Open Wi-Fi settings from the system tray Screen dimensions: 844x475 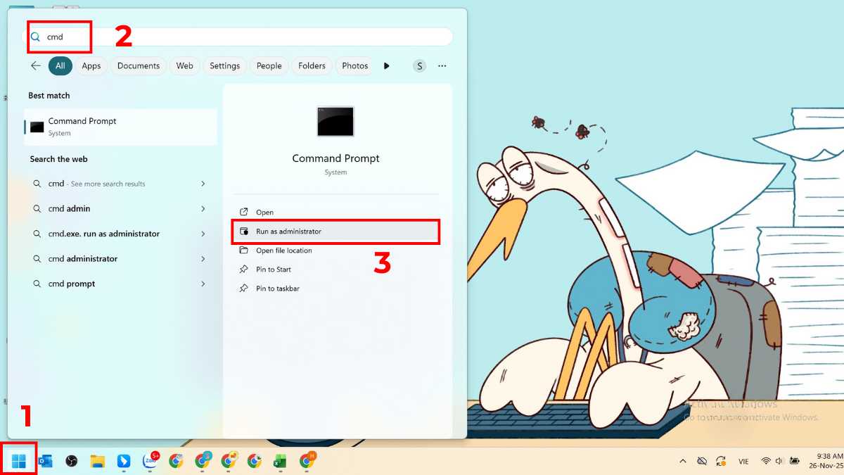pos(766,461)
